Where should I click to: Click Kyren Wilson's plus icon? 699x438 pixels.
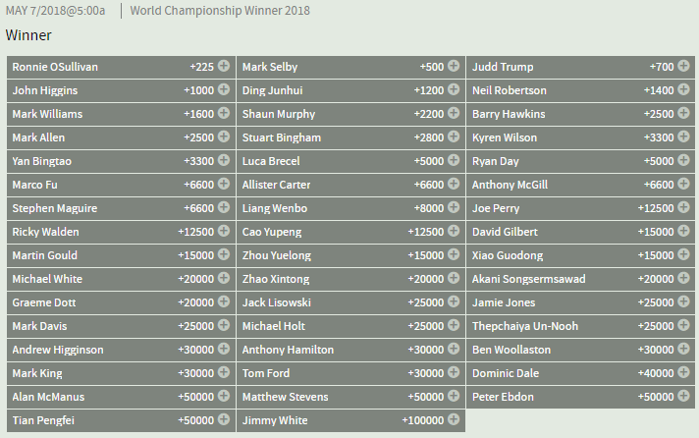[683, 137]
